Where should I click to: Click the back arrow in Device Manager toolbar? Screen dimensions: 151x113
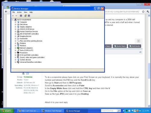tap(13, 16)
